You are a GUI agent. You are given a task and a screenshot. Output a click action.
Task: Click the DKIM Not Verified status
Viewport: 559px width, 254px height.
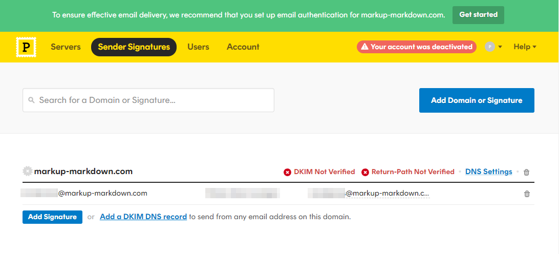click(319, 172)
